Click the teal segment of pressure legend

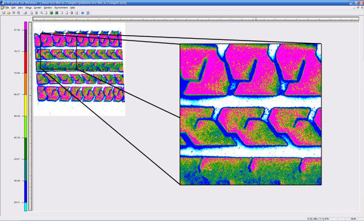tap(25, 170)
